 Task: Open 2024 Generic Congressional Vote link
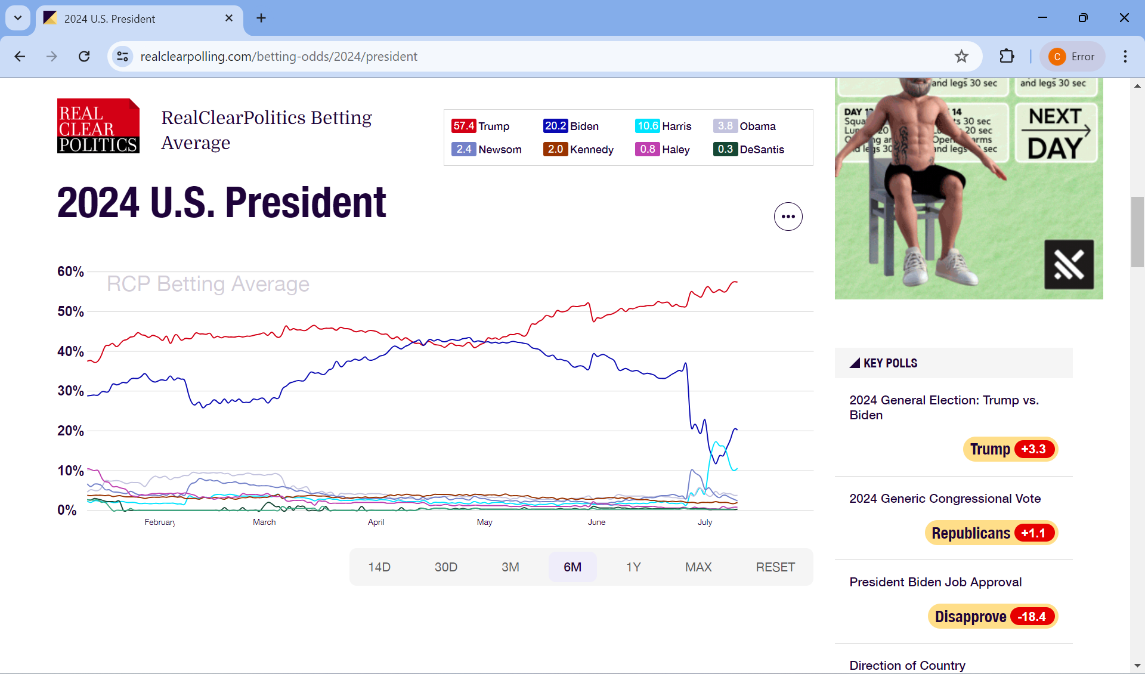point(945,499)
